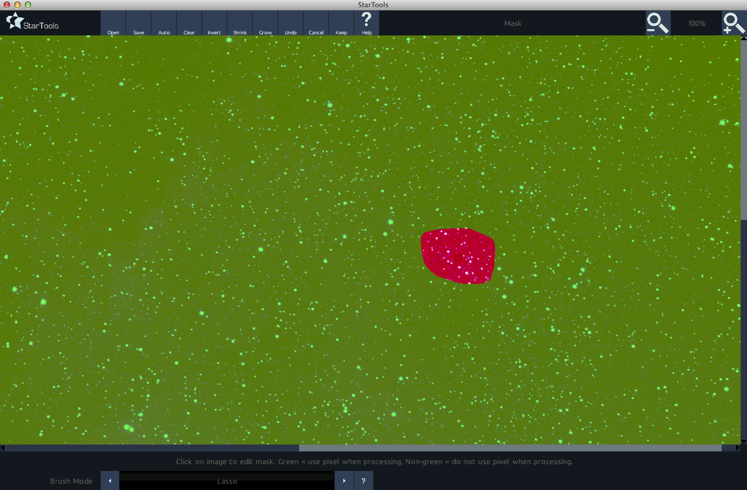Zoom out using the left magnifier icon
The height and width of the screenshot is (490, 747).
657,23
